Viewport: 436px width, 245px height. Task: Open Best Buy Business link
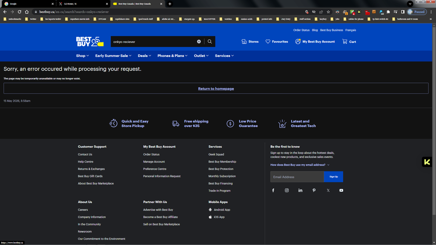[x=331, y=30]
